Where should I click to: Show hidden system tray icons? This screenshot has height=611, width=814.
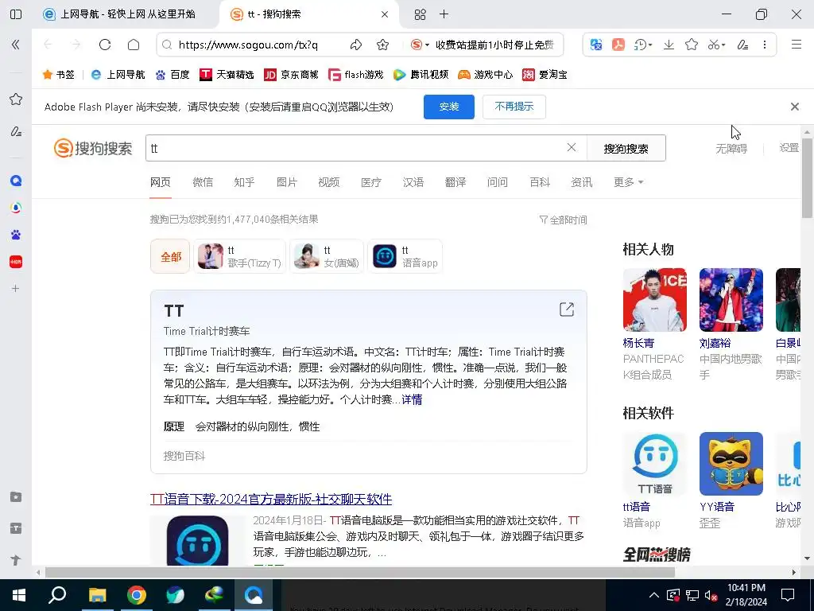(x=653, y=595)
